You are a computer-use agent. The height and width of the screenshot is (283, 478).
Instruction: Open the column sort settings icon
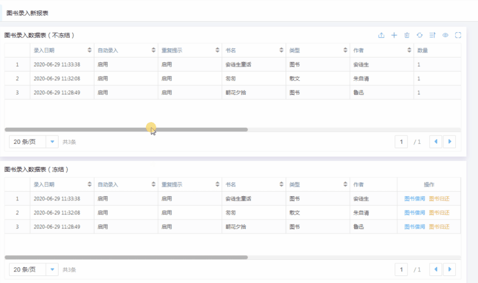(433, 35)
